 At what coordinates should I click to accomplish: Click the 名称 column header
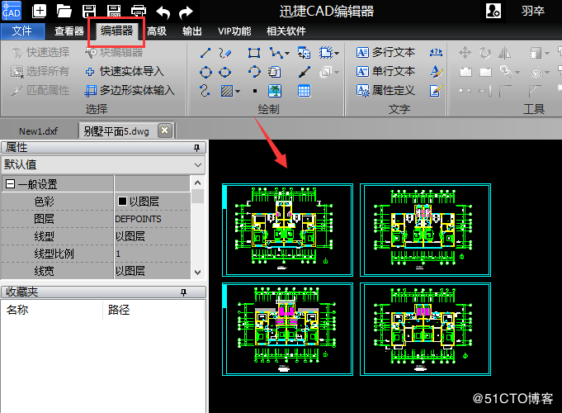pyautogui.click(x=17, y=310)
